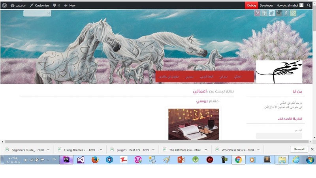Click the الاسم name input field
The height and width of the screenshot is (178, 316).
pos(279,136)
